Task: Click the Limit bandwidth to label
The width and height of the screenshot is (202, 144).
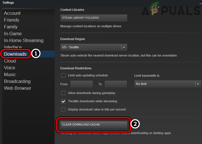Action: [147, 76]
